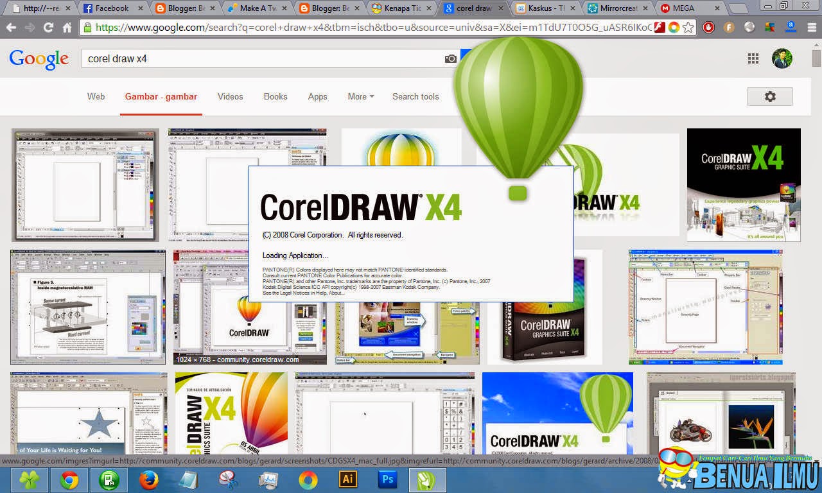Open the Snipping Tool taskbar icon

click(x=229, y=480)
